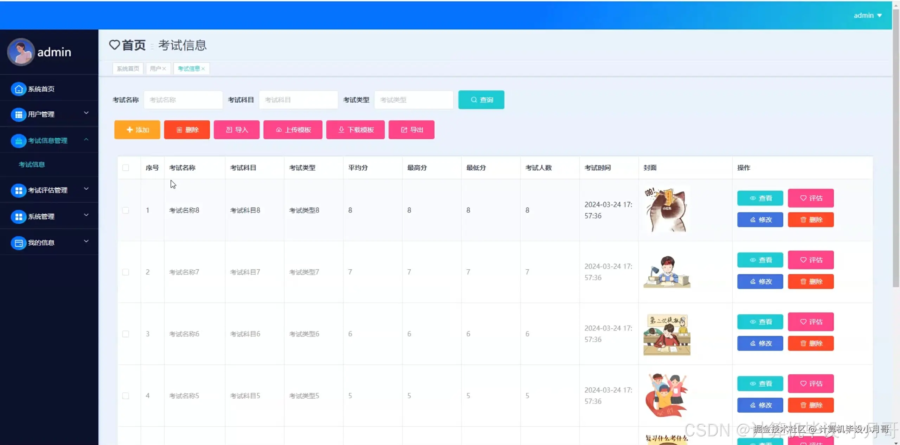Screen dimensions: 900x445
Task: Click the 考试信息管理 briefcase icon
Action: click(x=19, y=141)
